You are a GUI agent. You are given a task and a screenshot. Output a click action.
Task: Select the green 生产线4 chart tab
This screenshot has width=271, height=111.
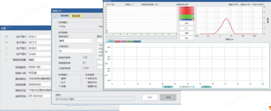click(130, 41)
